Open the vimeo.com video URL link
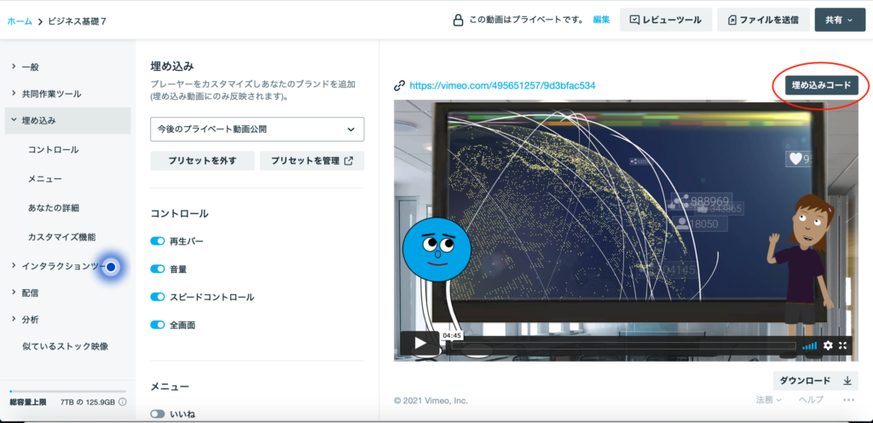 point(502,85)
